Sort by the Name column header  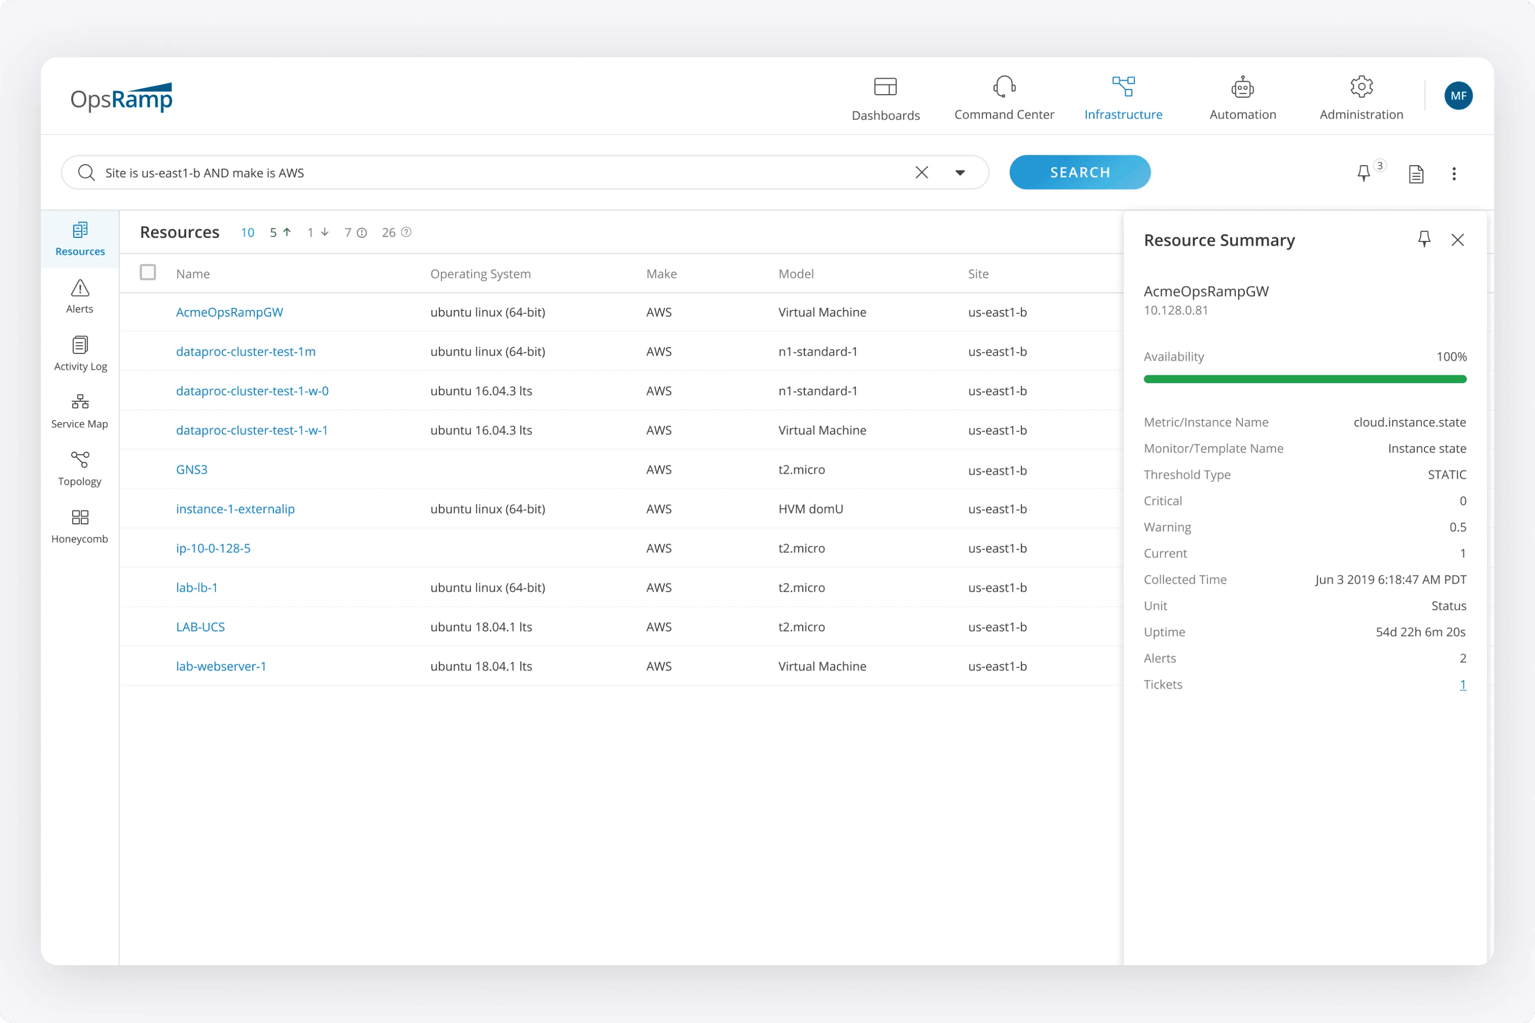click(x=193, y=274)
